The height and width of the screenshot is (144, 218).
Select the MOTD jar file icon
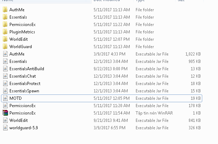coord(5,98)
